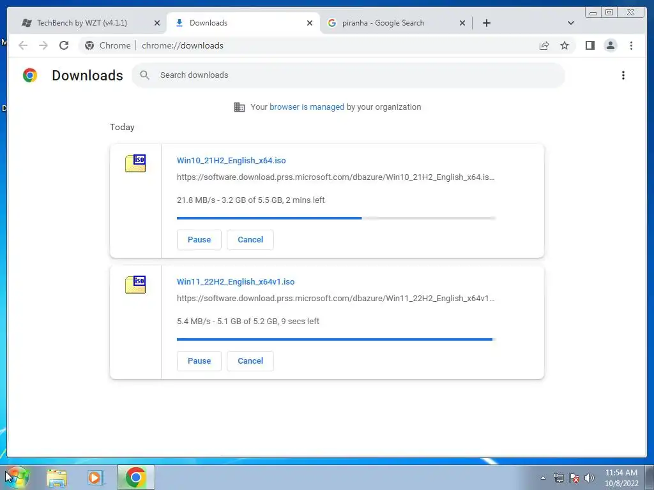Image resolution: width=654 pixels, height=490 pixels.
Task: Select the Downloads tab
Action: [x=242, y=23]
